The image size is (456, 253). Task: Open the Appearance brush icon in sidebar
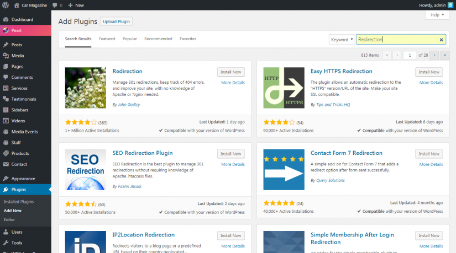(x=6, y=179)
